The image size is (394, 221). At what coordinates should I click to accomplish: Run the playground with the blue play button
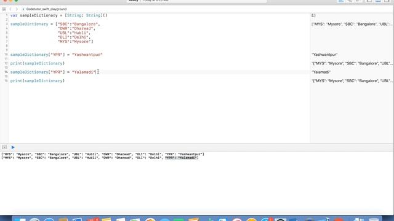[13, 147]
